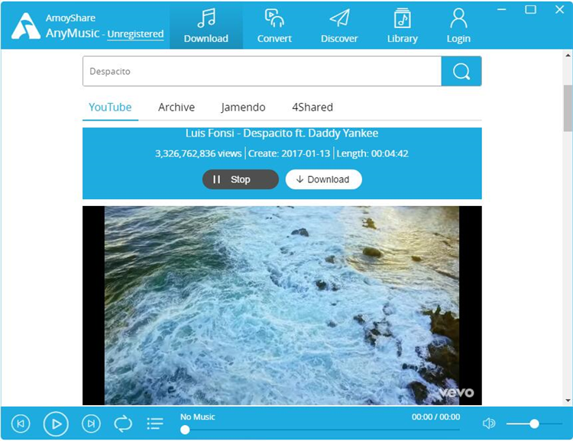Focus the Despacito search field

coord(262,71)
